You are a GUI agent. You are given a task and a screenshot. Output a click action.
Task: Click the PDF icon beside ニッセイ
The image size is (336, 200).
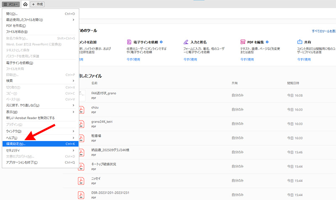pos(81,181)
